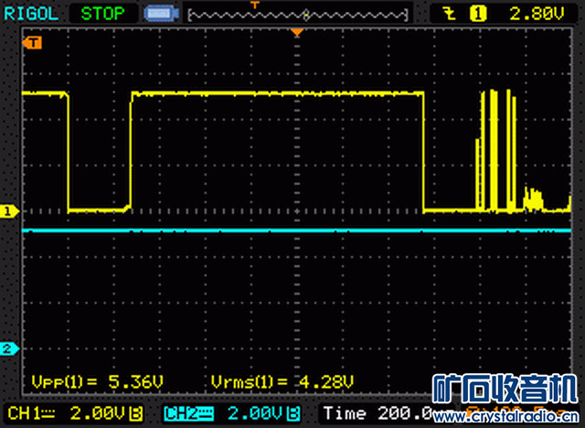
Task: Click the CH2 DC coupling symbol
Action: (x=207, y=413)
